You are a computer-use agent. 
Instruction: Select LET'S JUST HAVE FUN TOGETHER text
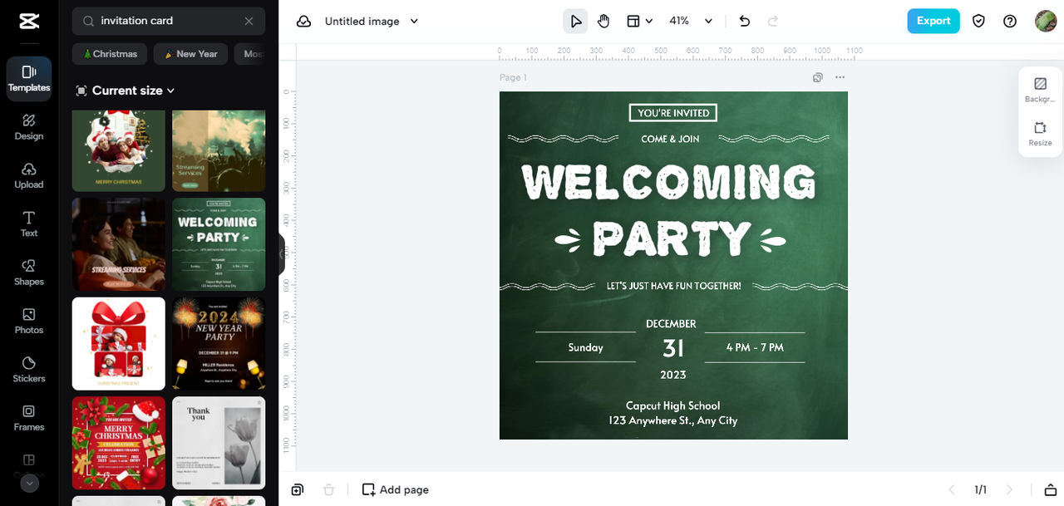pyautogui.click(x=673, y=286)
